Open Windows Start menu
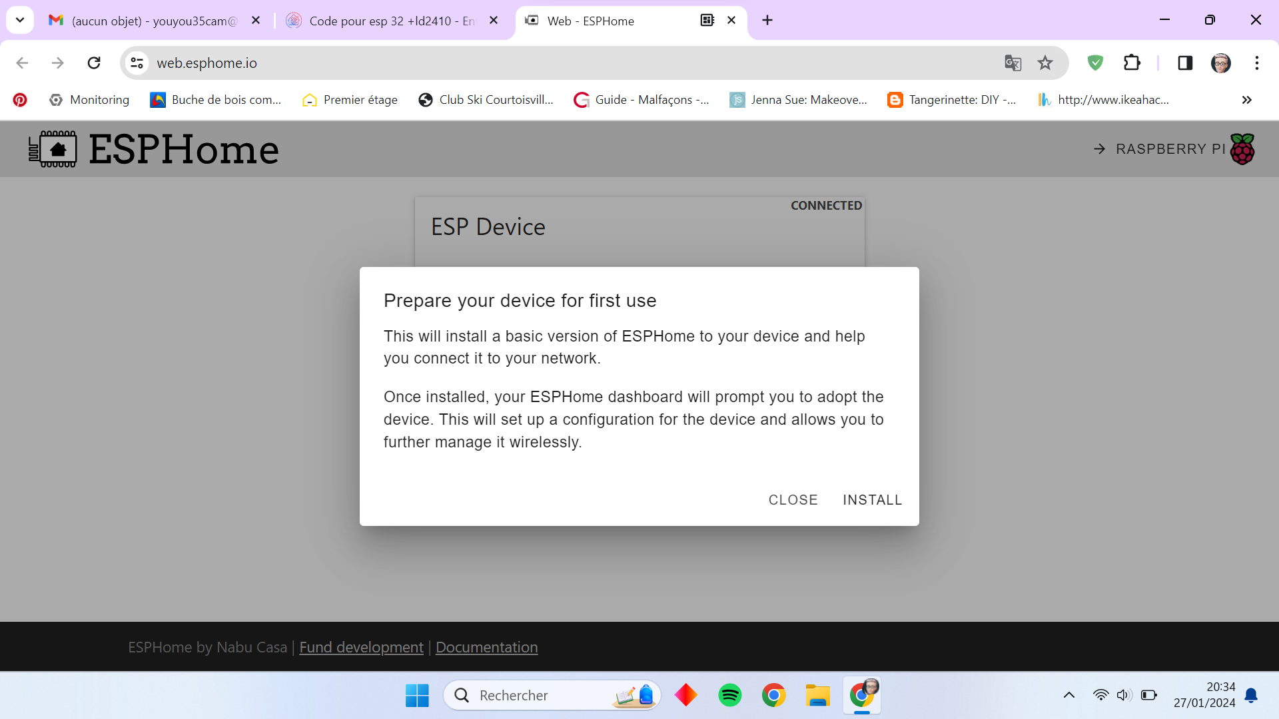The width and height of the screenshot is (1279, 719). click(x=417, y=696)
